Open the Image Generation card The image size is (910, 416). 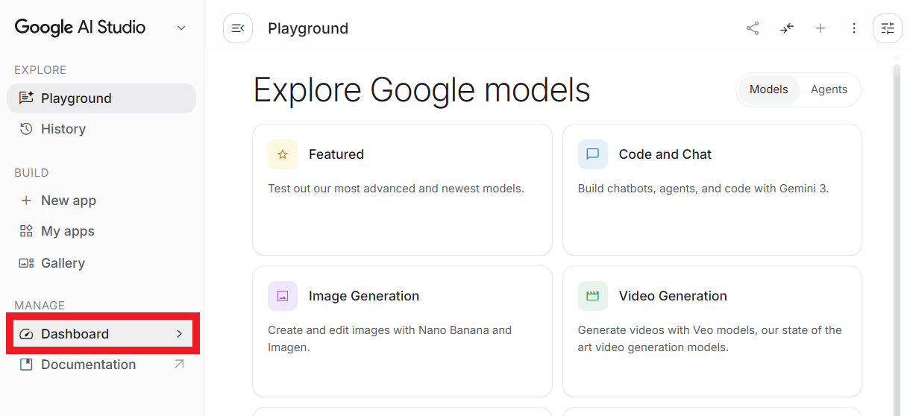tap(403, 332)
